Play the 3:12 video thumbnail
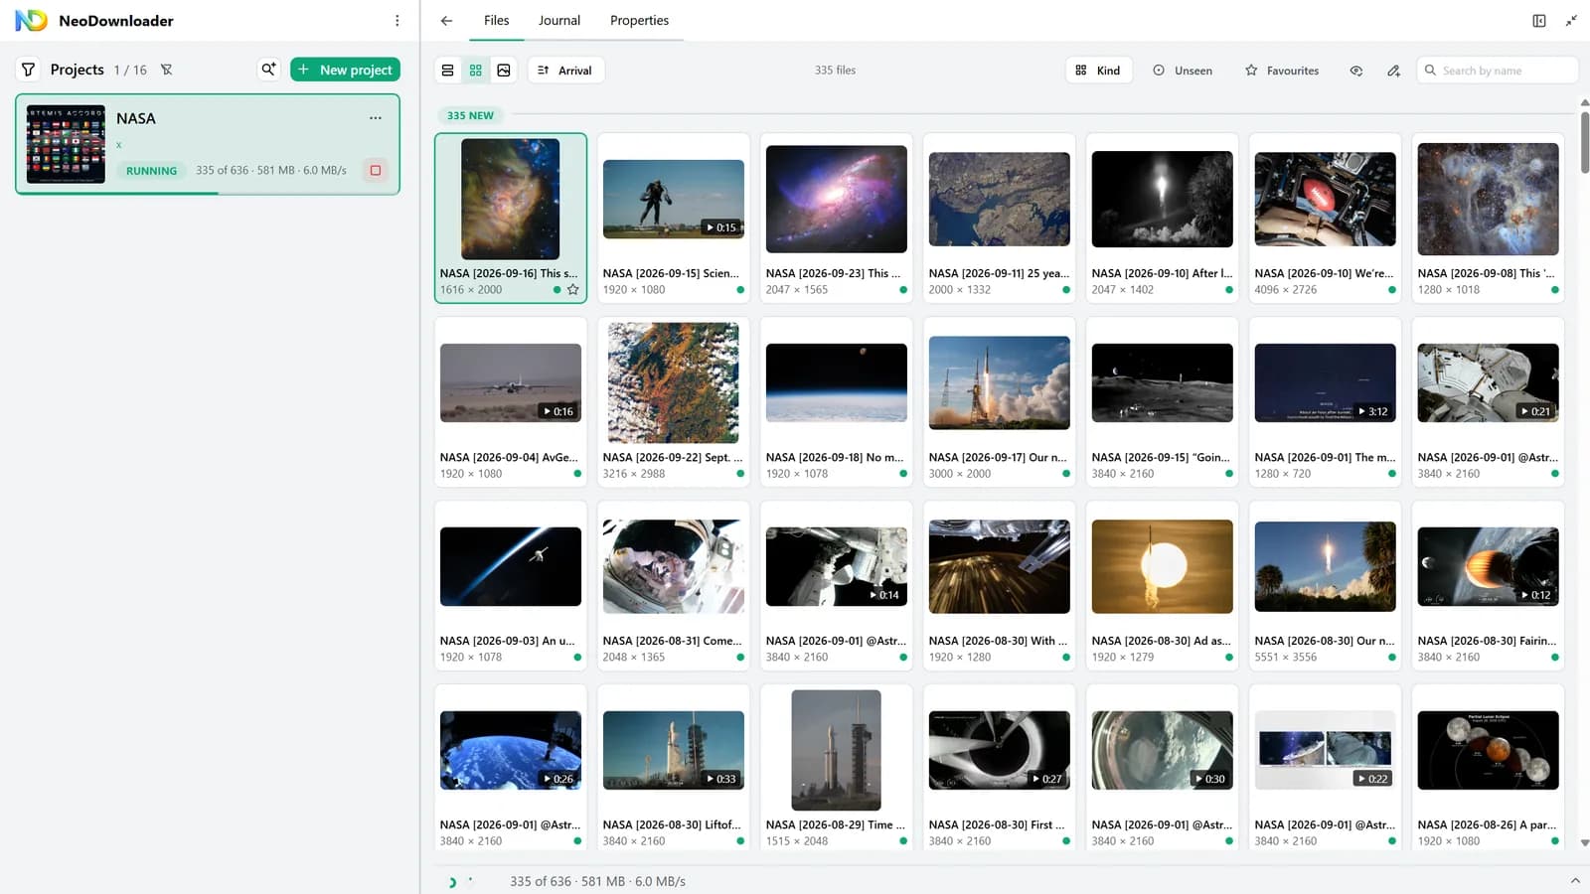Screen dimensions: 1590x894 (1326, 383)
